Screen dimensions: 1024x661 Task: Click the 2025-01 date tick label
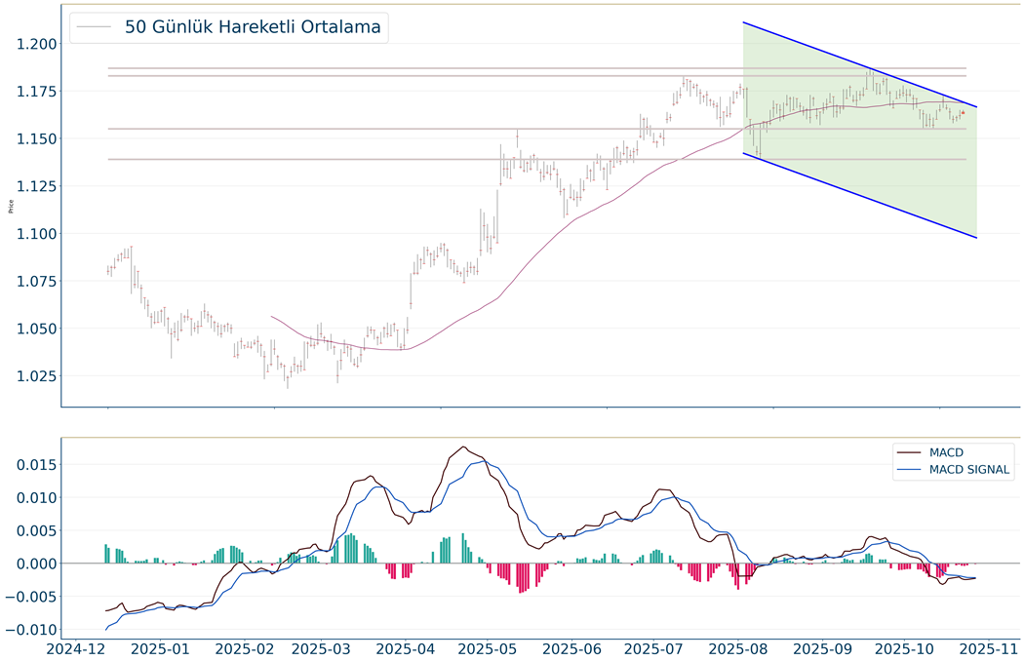(x=162, y=648)
